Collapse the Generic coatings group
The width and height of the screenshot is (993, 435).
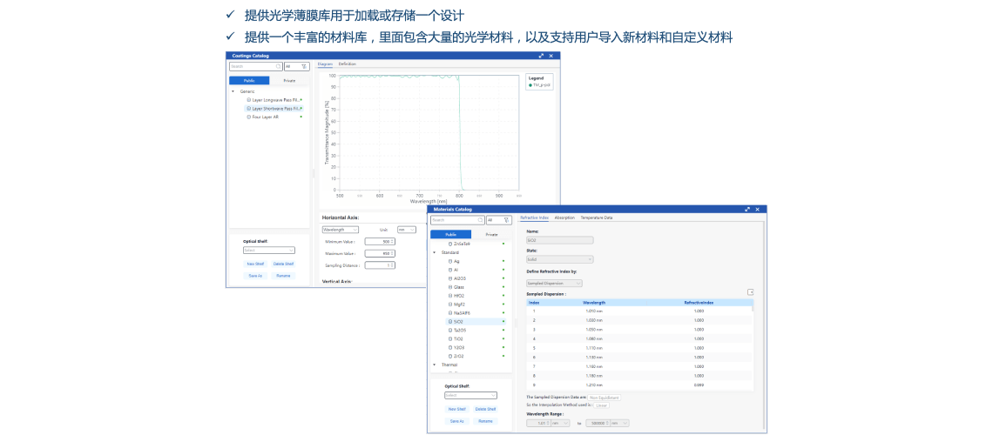(x=233, y=91)
